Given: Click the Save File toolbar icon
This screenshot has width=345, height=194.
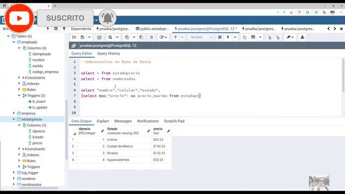Looking at the screenshot, I should [x=82, y=37].
